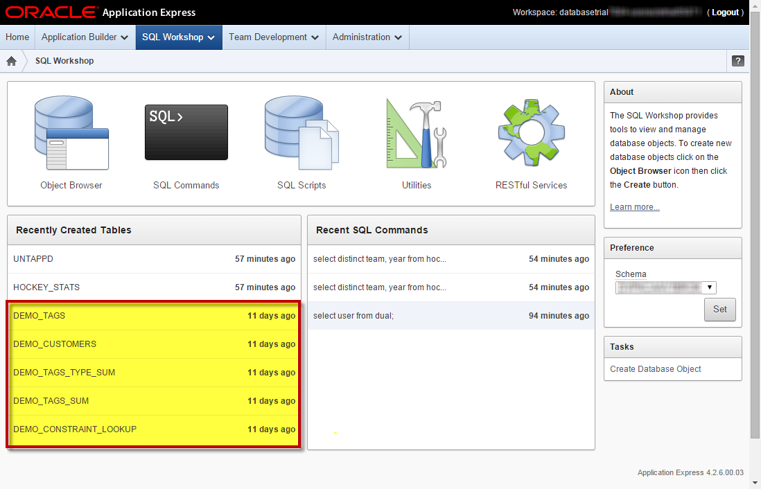The image size is (761, 489).
Task: Click the Oracle Application Express logo
Action: (x=100, y=12)
